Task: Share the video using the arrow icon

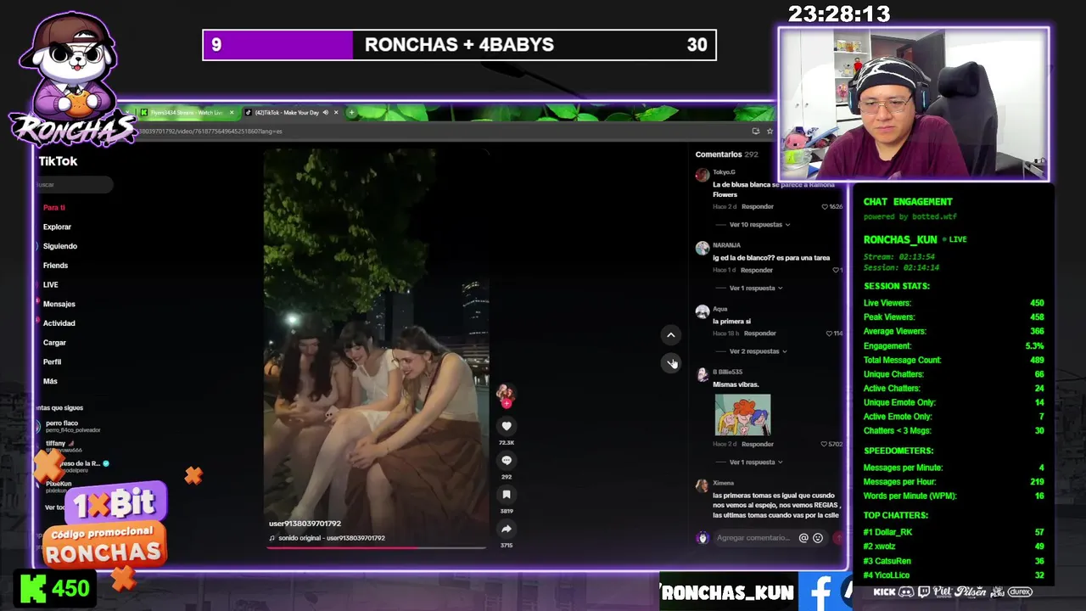Action: coord(507,529)
